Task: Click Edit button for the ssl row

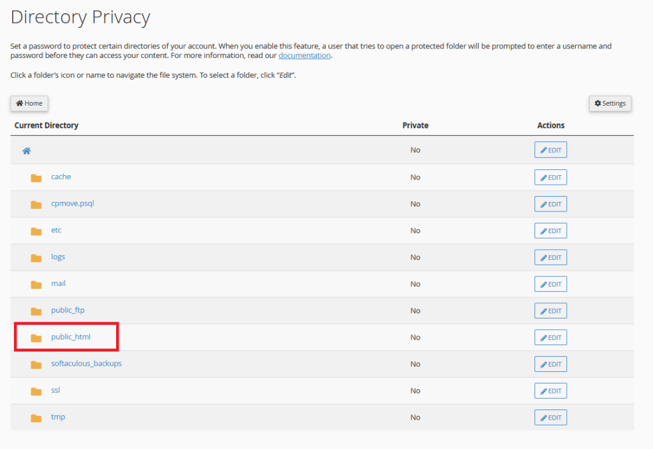Action: [x=550, y=391]
